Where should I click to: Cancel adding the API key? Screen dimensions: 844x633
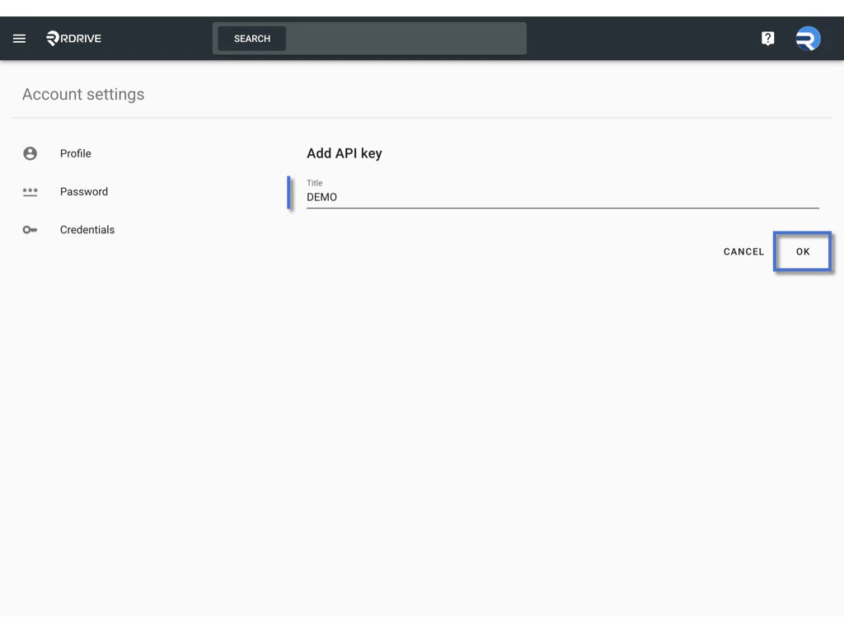click(743, 251)
